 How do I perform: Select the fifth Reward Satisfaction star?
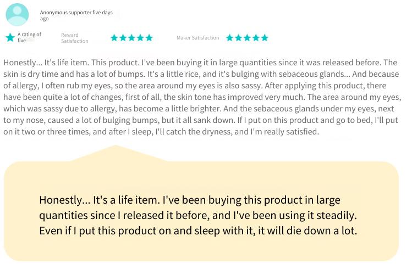click(149, 38)
